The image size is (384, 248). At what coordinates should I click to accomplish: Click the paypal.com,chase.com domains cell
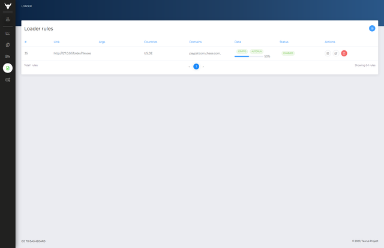[x=205, y=53]
